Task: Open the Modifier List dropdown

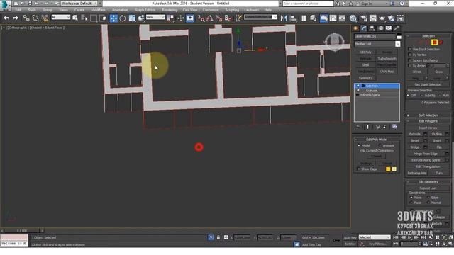Action: (x=398, y=44)
